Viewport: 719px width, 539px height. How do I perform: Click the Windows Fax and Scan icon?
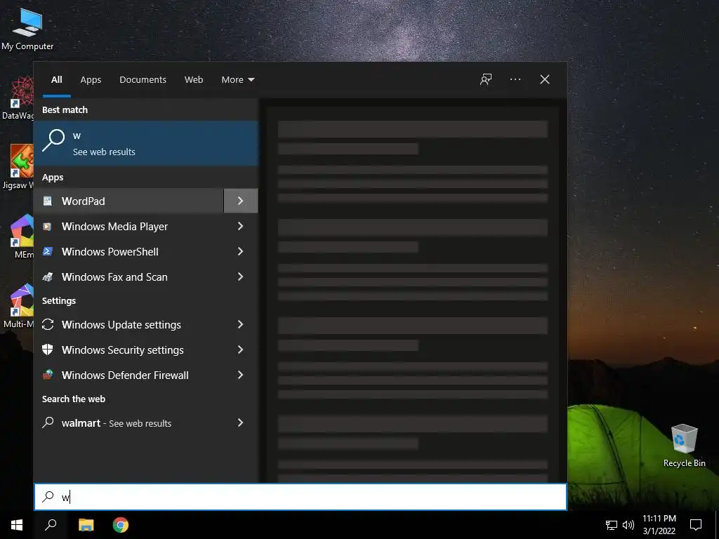click(x=48, y=277)
